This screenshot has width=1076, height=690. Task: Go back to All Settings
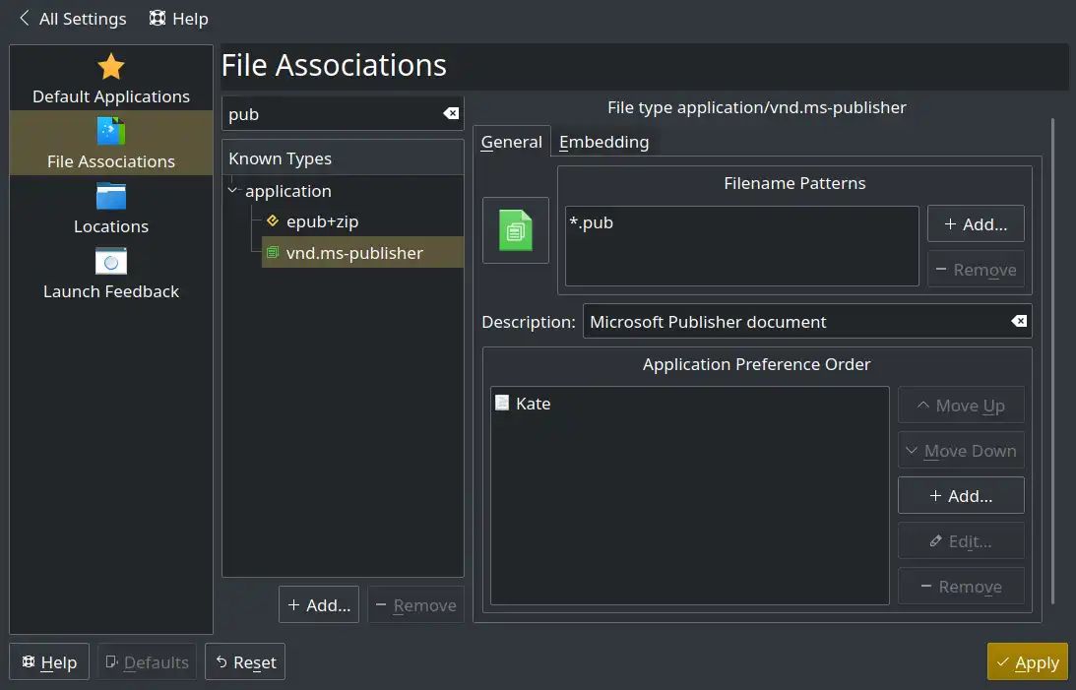[73, 19]
